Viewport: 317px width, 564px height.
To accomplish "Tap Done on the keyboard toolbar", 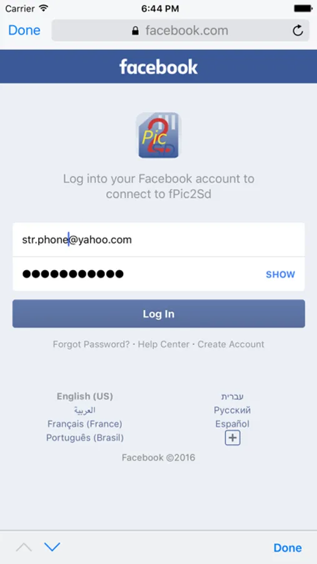I will coord(288,548).
